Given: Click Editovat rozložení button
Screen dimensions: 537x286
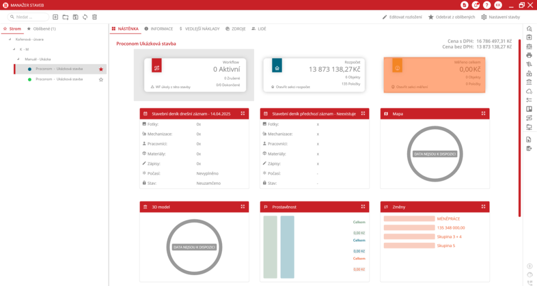Looking at the screenshot, I should (402, 17).
